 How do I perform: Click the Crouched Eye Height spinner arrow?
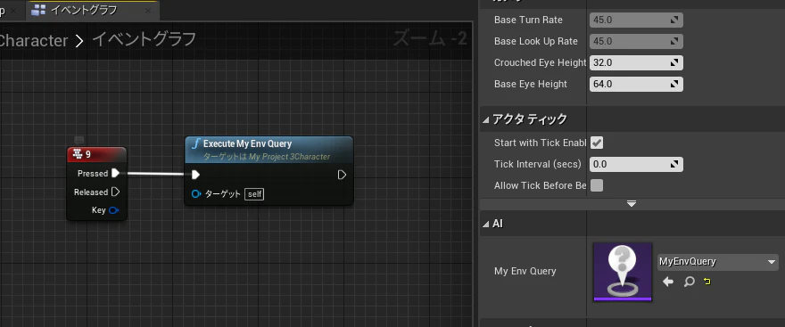pyautogui.click(x=675, y=63)
